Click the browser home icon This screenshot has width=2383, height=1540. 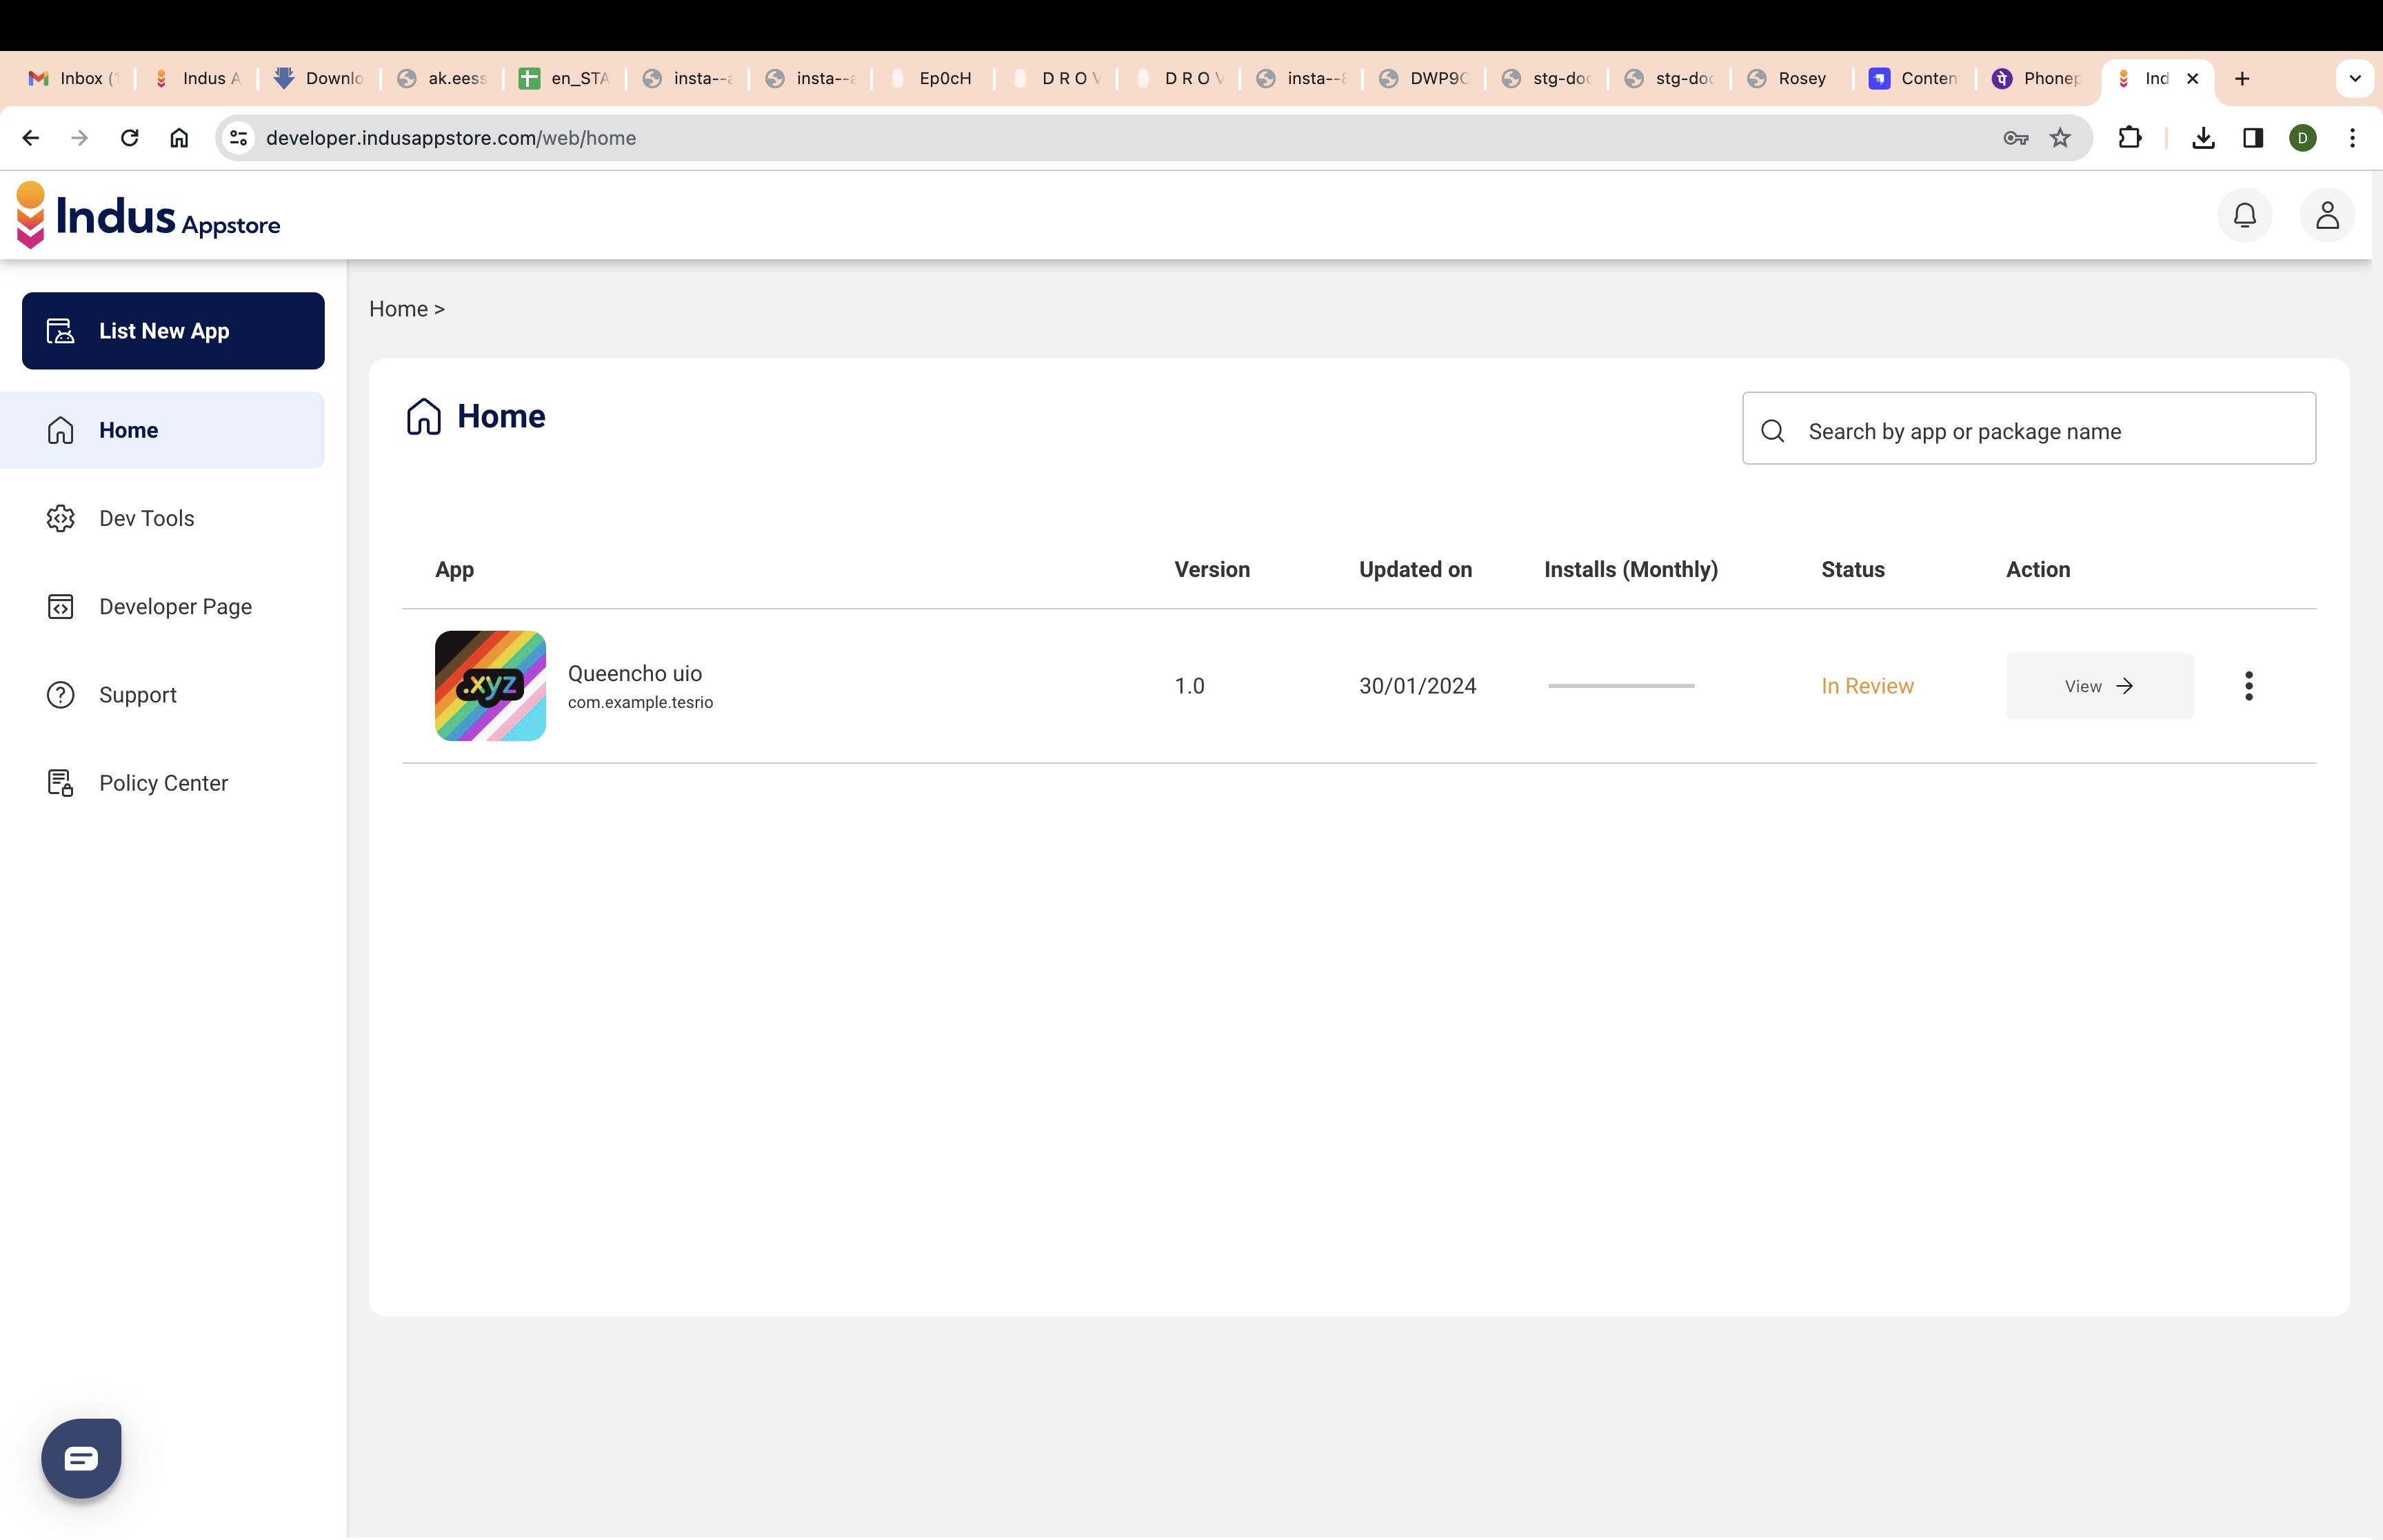pos(179,138)
